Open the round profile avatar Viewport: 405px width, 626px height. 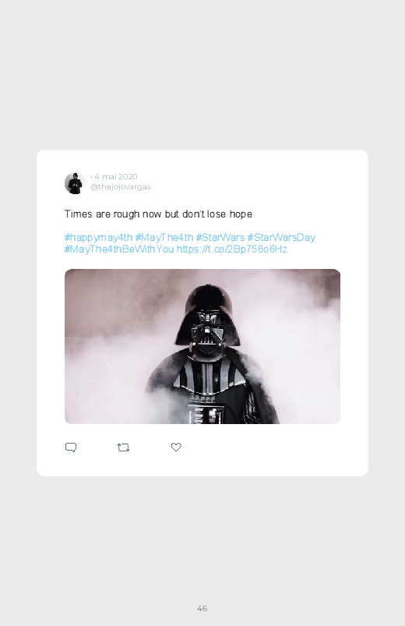pos(76,183)
